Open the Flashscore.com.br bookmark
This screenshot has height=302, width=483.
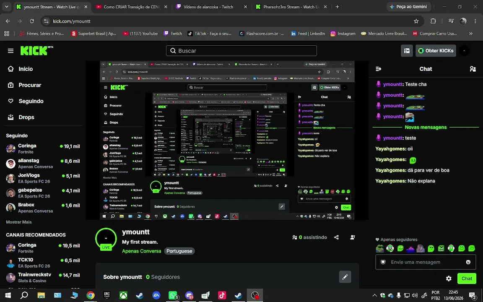pos(262,34)
